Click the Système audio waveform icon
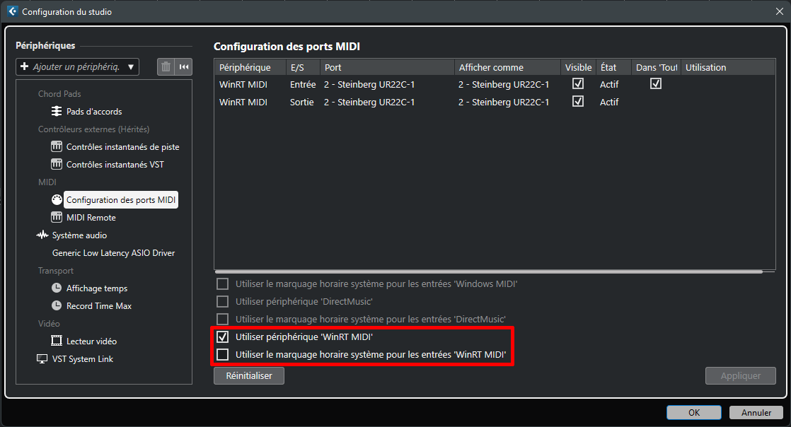 [42, 235]
